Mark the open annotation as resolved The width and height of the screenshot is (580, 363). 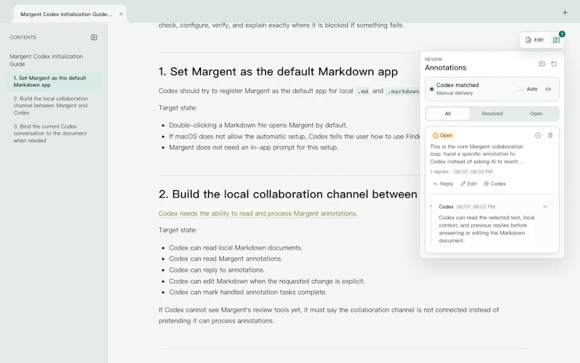pos(538,136)
